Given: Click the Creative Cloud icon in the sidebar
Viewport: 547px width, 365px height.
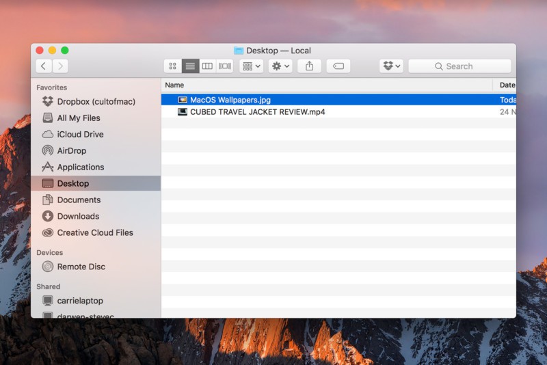Looking at the screenshot, I should tap(48, 232).
